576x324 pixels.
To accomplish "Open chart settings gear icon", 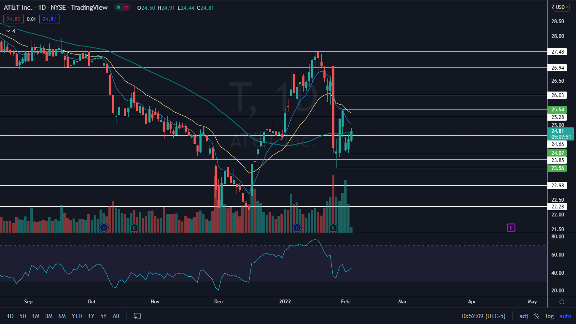I will [562, 302].
